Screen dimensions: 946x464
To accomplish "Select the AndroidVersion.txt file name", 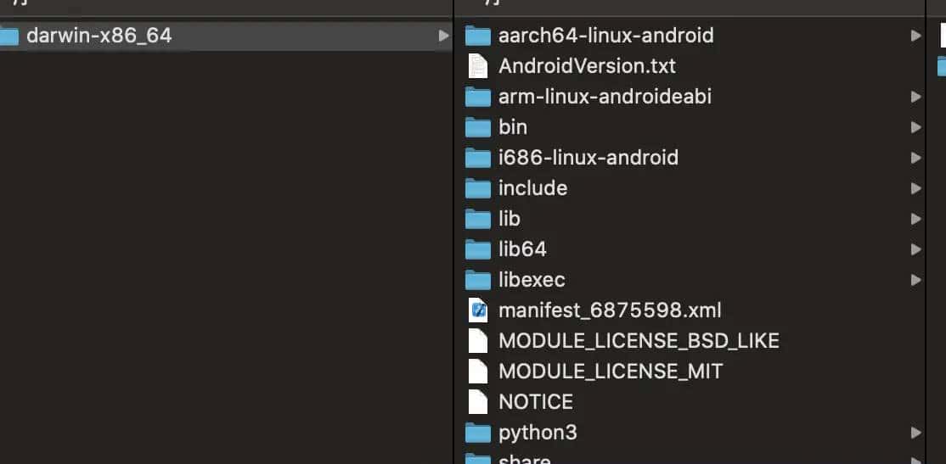I will [587, 66].
